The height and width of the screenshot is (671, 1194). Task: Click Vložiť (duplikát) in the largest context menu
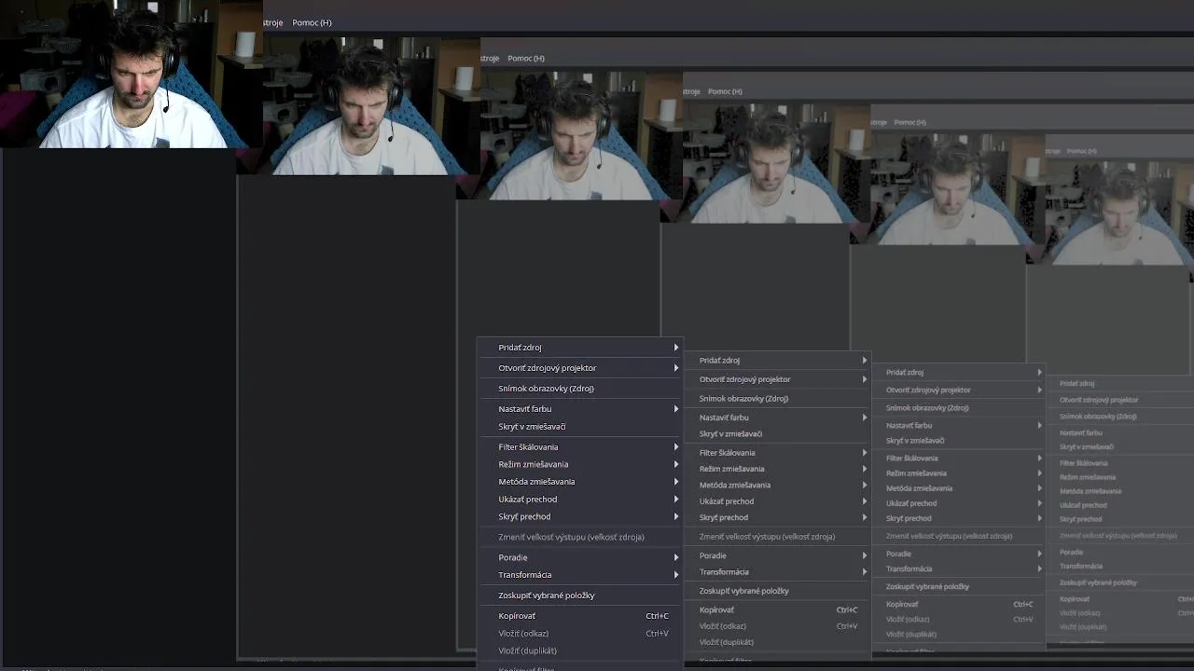click(x=580, y=650)
